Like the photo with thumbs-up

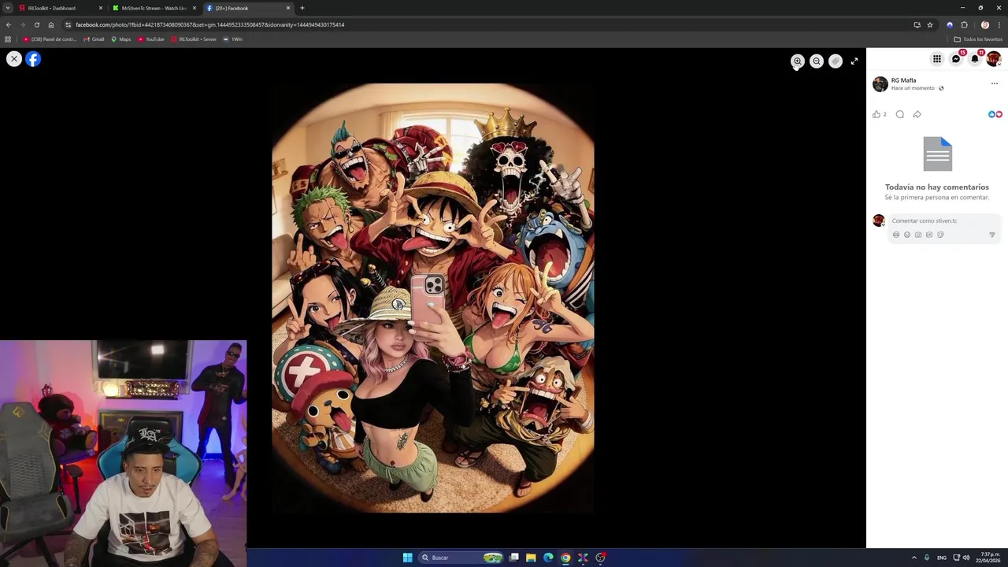(x=876, y=114)
